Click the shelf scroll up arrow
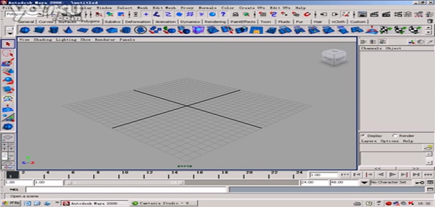Screen dimensions: 435x207 (x=429, y=27)
